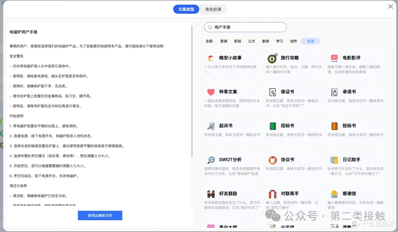The image size is (398, 232).
Task: Open the 种草文案 template title
Action: tap(228, 92)
